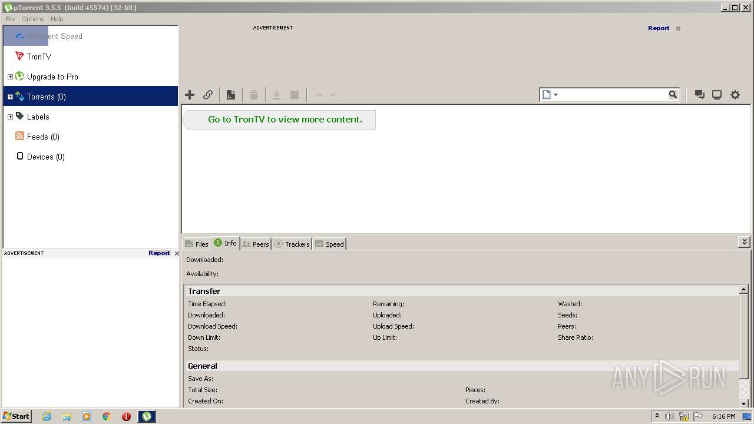Open Windows Media Player taskbar icon
The height and width of the screenshot is (424, 754).
point(87,416)
